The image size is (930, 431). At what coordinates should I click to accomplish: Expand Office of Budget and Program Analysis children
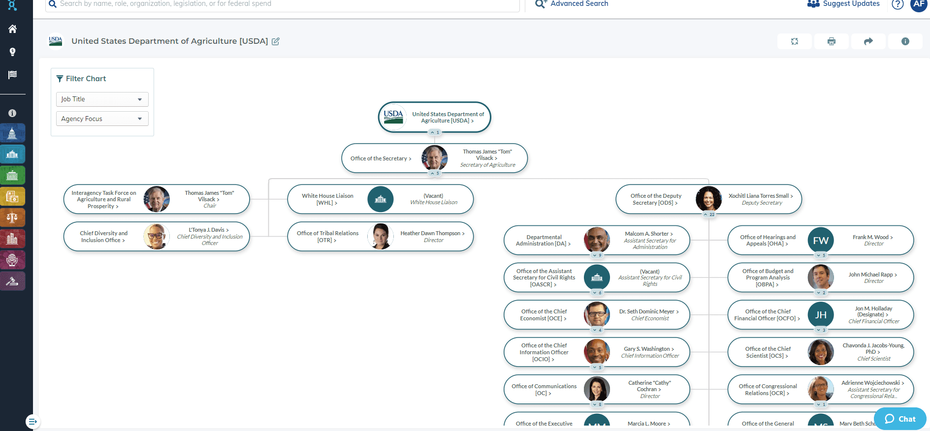821,293
